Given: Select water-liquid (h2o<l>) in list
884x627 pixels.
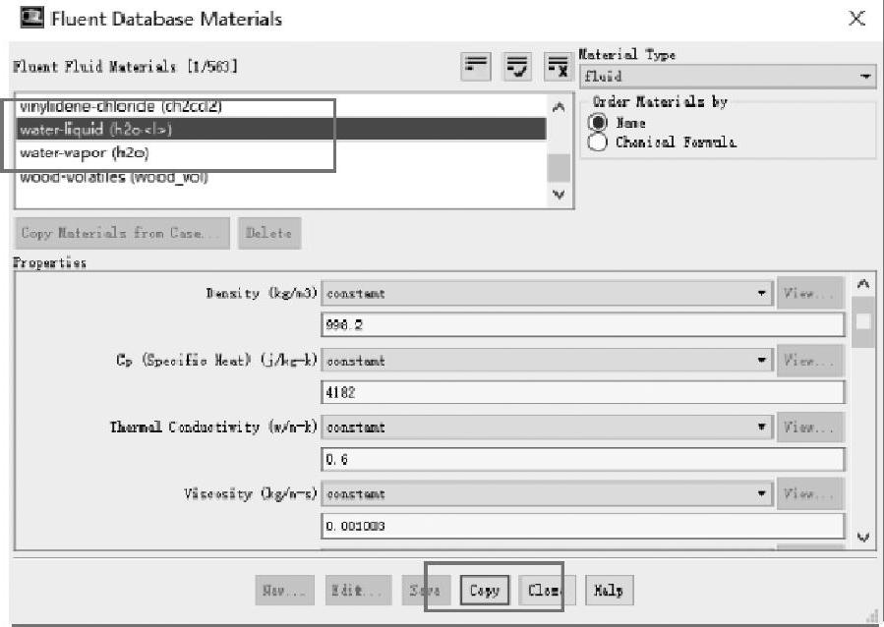Looking at the screenshot, I should pyautogui.click(x=281, y=129).
